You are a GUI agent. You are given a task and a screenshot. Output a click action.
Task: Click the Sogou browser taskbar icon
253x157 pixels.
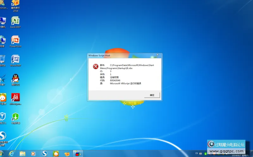pyautogui.click(x=45, y=154)
